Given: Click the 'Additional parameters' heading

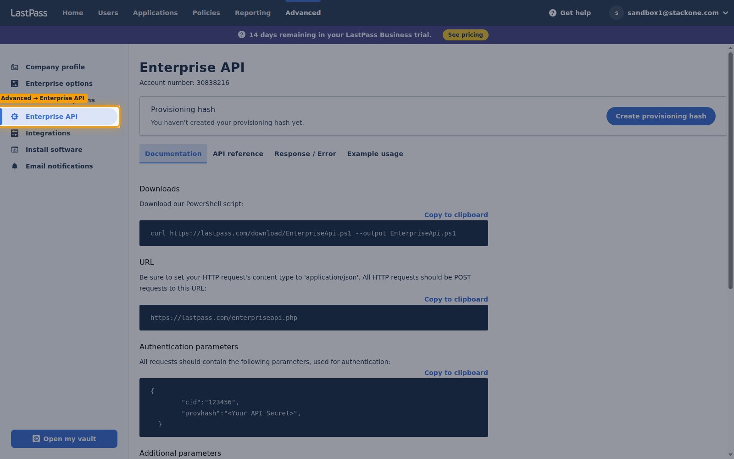Looking at the screenshot, I should 180,453.
